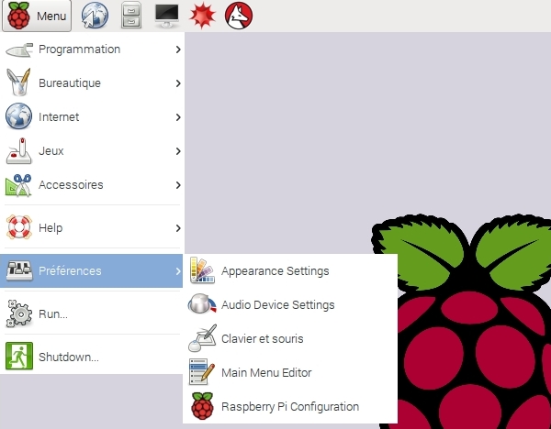The width and height of the screenshot is (551, 429).
Task: Click the Main Menu Editor list icon
Action: click(x=202, y=372)
